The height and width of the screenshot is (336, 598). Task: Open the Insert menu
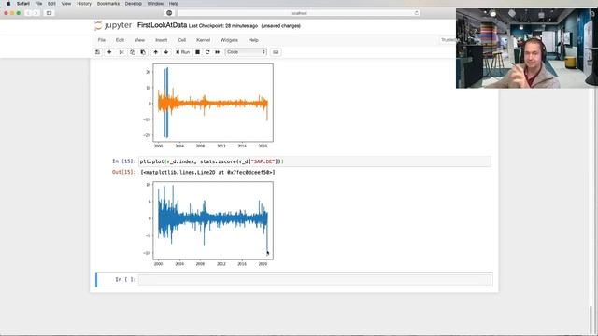[x=162, y=40]
